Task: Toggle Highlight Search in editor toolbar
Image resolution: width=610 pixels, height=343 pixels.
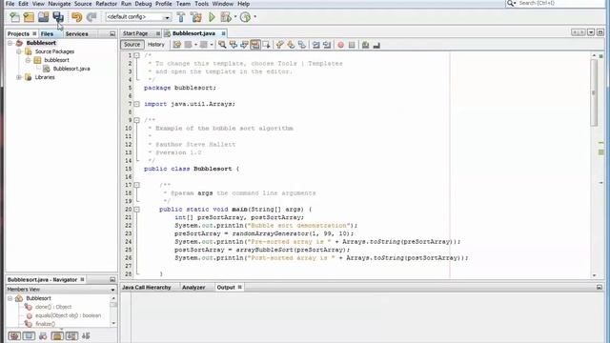Action: click(255, 45)
